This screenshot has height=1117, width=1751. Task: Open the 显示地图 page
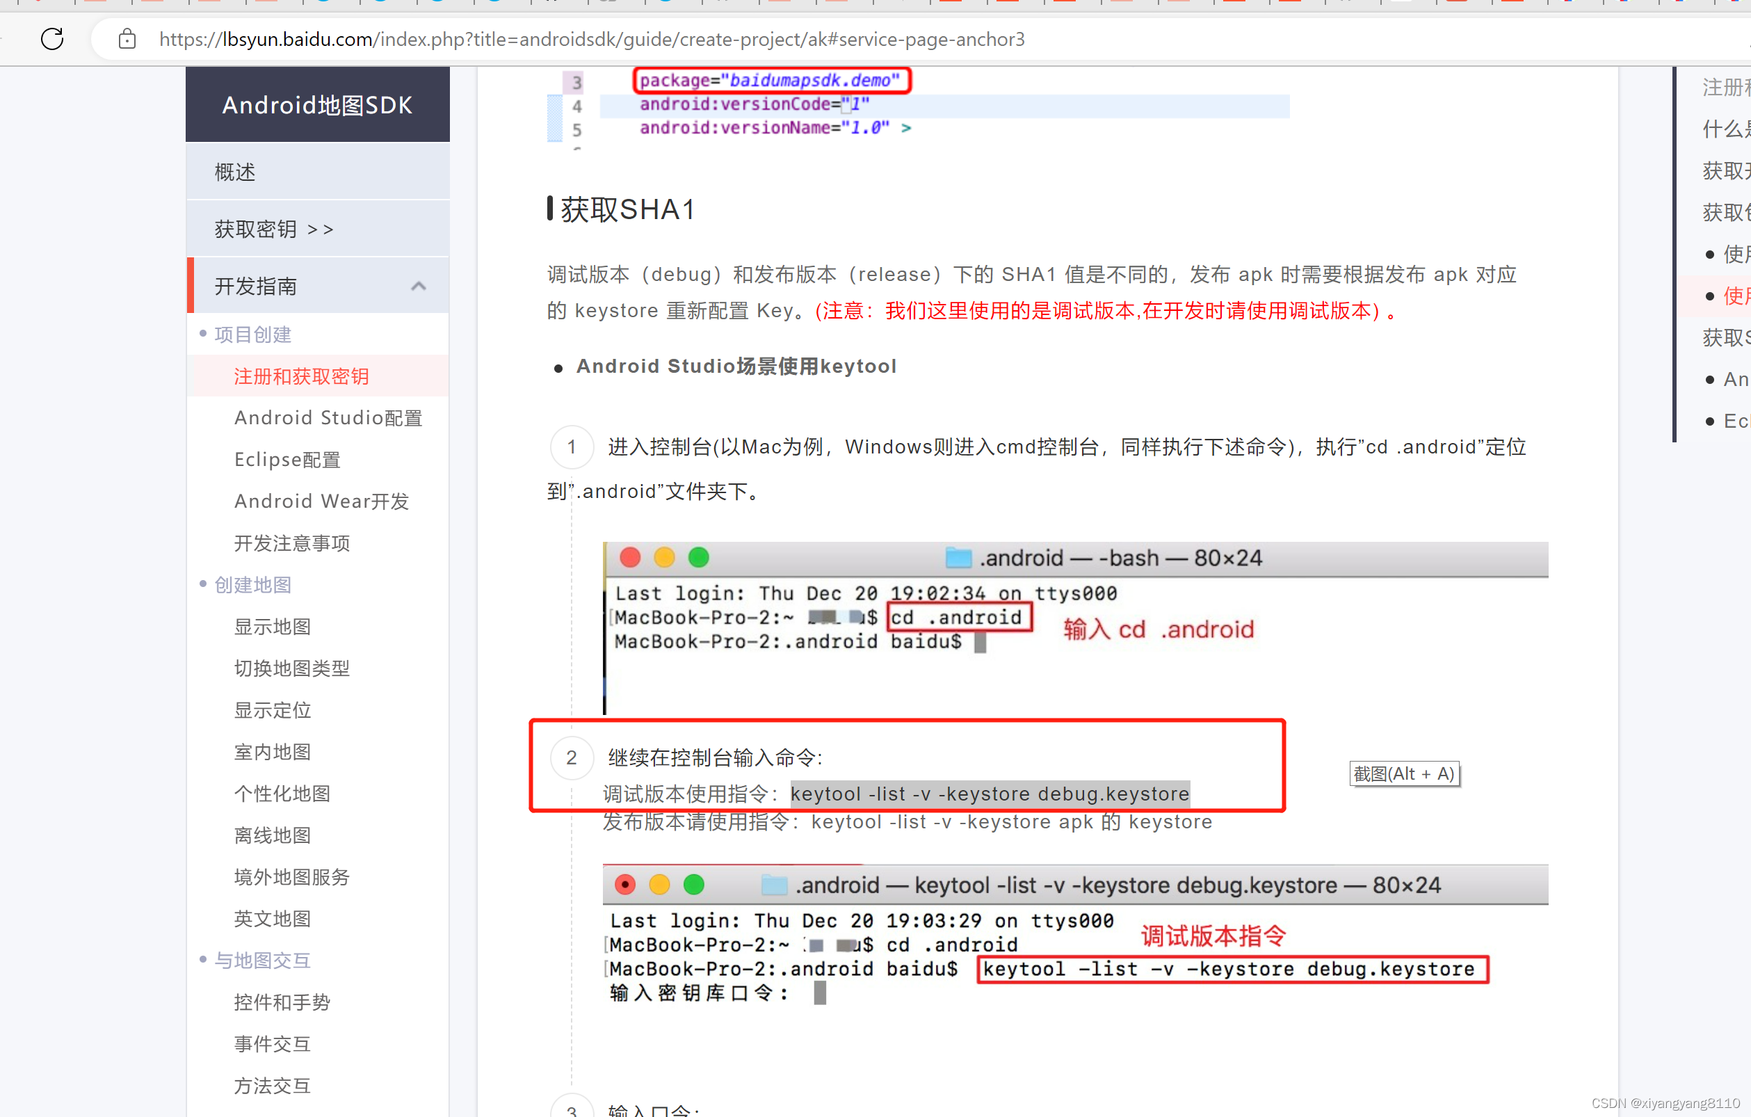271,625
